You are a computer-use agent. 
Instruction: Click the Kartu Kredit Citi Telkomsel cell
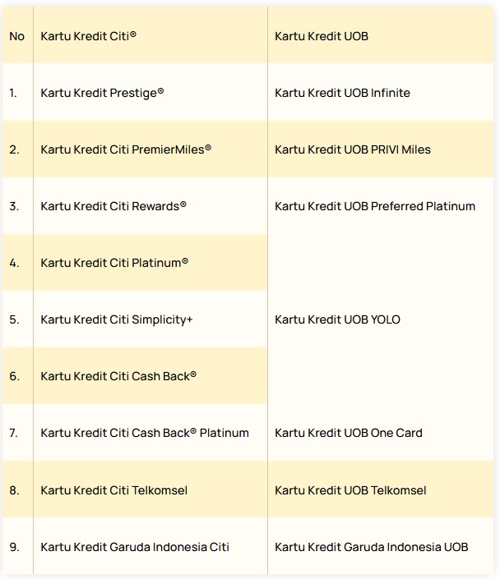[114, 490]
